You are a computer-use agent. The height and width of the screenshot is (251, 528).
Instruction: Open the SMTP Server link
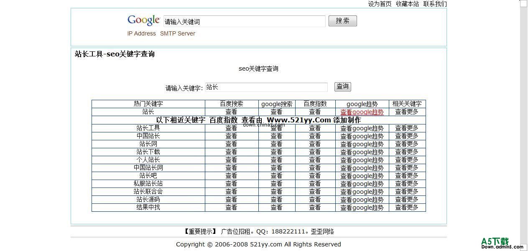point(178,33)
